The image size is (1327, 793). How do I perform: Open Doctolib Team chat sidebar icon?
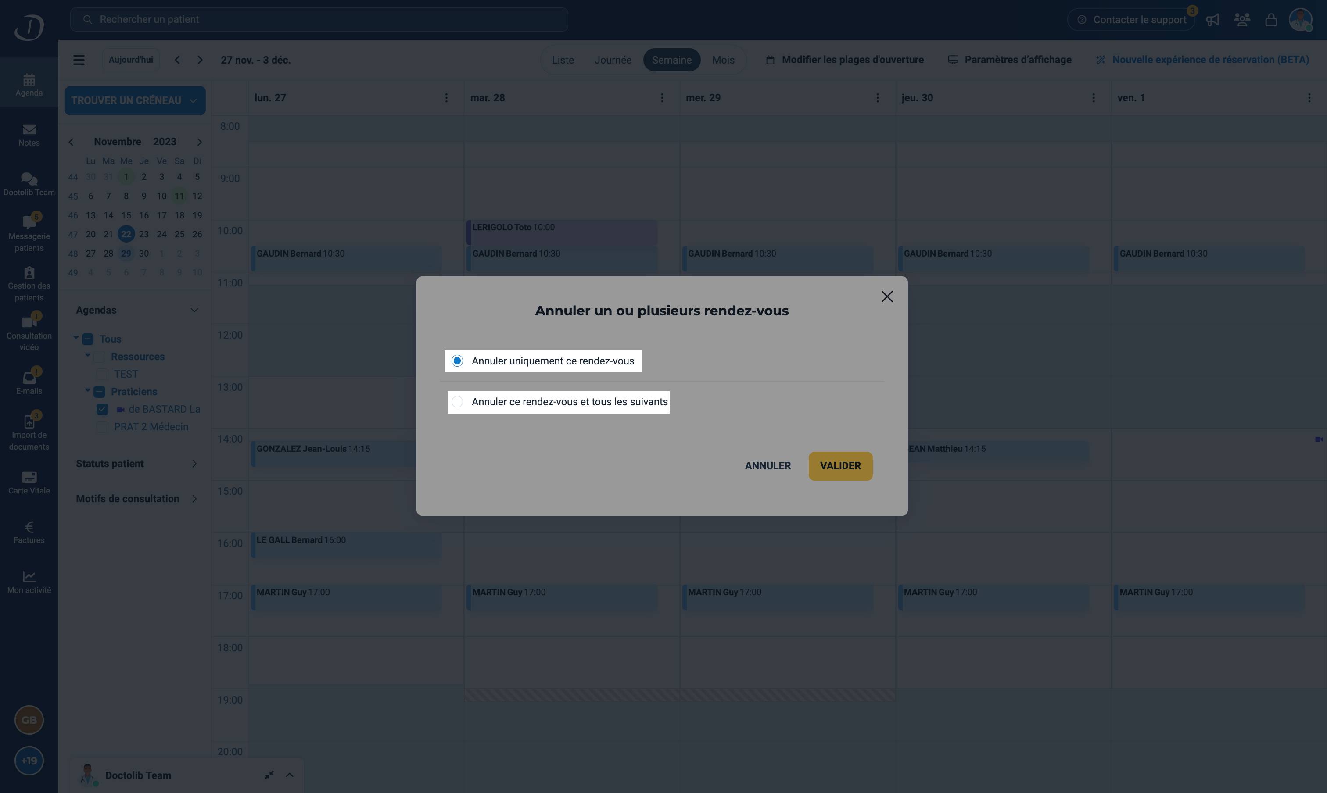click(29, 184)
